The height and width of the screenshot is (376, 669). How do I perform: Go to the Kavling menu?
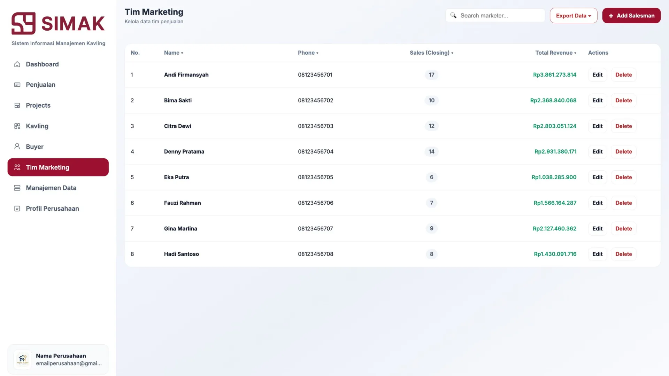pyautogui.click(x=37, y=126)
